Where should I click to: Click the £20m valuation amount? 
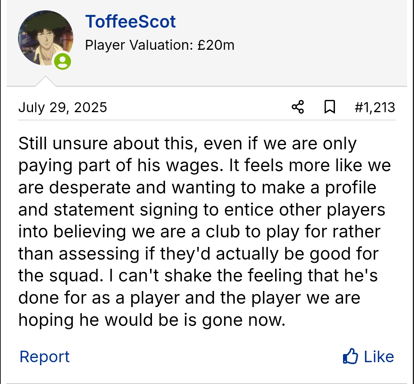(x=216, y=46)
